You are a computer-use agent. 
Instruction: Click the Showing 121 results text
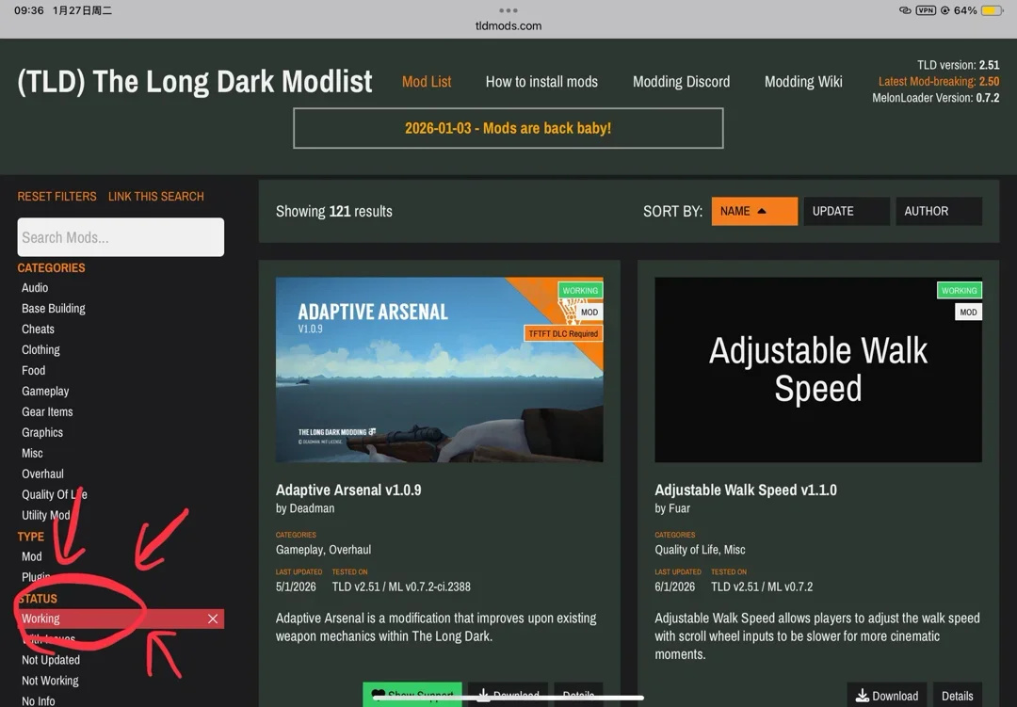pyautogui.click(x=334, y=212)
